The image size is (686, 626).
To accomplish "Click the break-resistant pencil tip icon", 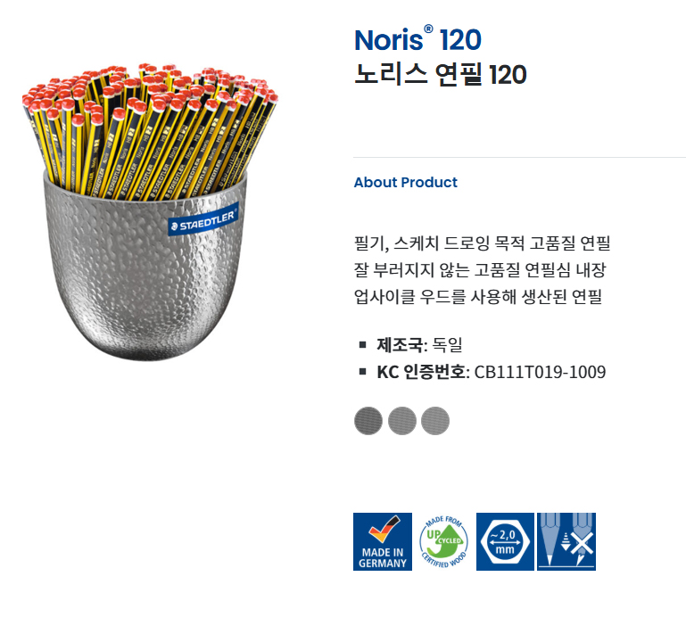I will [566, 541].
